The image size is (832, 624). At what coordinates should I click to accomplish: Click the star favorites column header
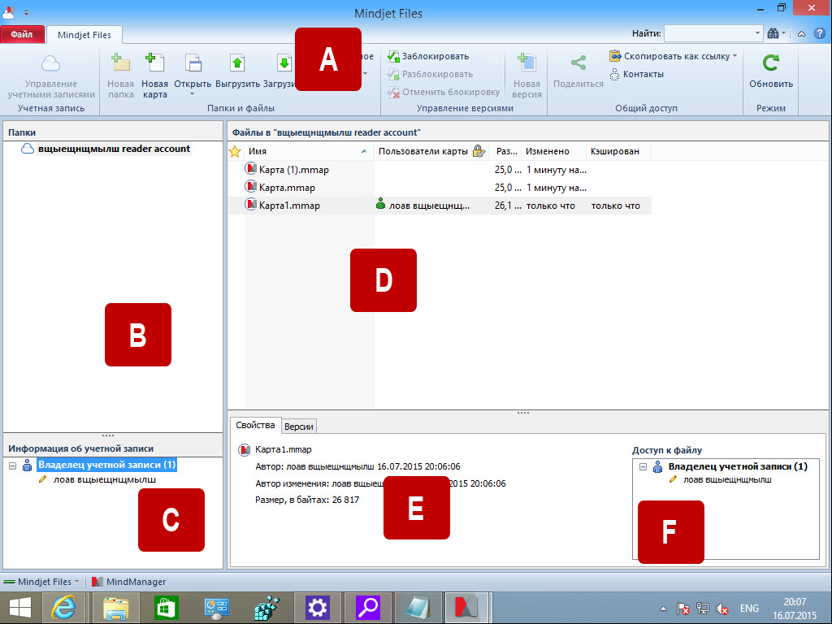point(236,151)
